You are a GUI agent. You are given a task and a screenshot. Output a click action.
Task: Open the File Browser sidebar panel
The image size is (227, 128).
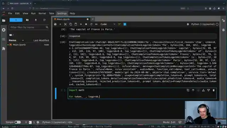[x=4, y=21]
